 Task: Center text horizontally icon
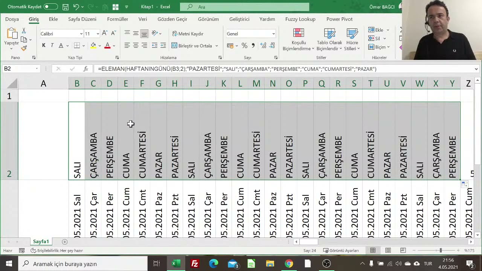136,46
